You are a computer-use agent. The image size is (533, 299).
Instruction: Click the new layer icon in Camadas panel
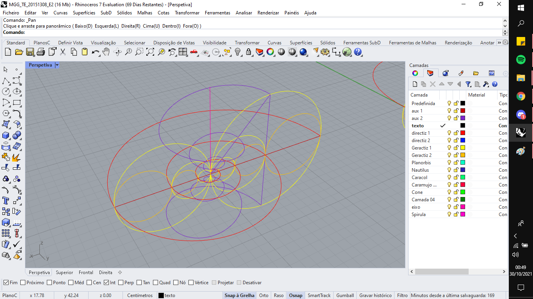(415, 84)
